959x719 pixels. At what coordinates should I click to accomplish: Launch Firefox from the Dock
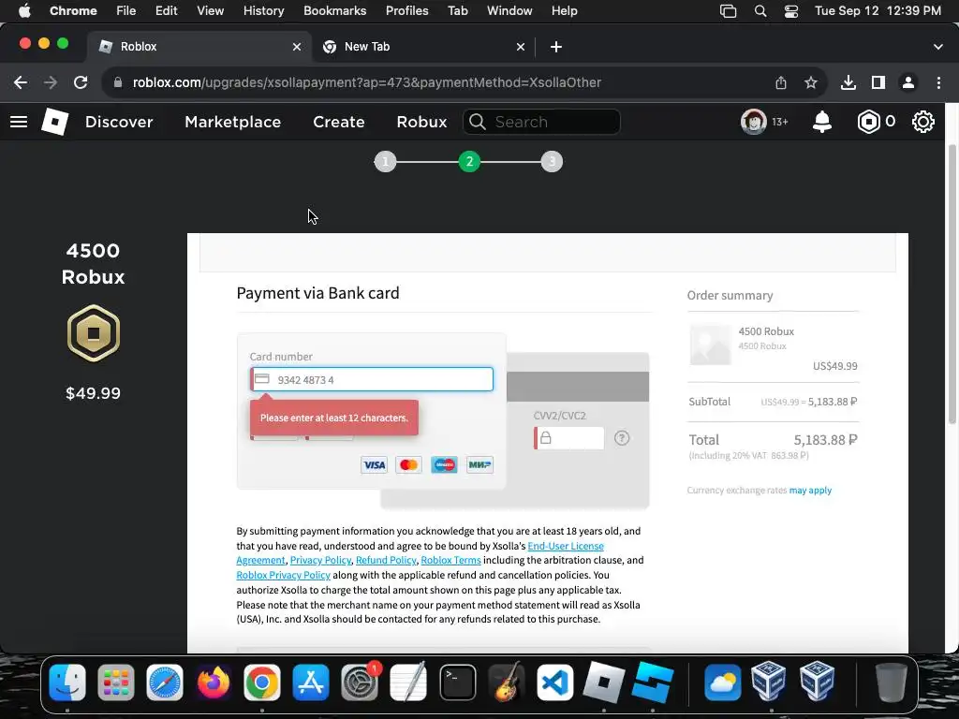pos(214,682)
